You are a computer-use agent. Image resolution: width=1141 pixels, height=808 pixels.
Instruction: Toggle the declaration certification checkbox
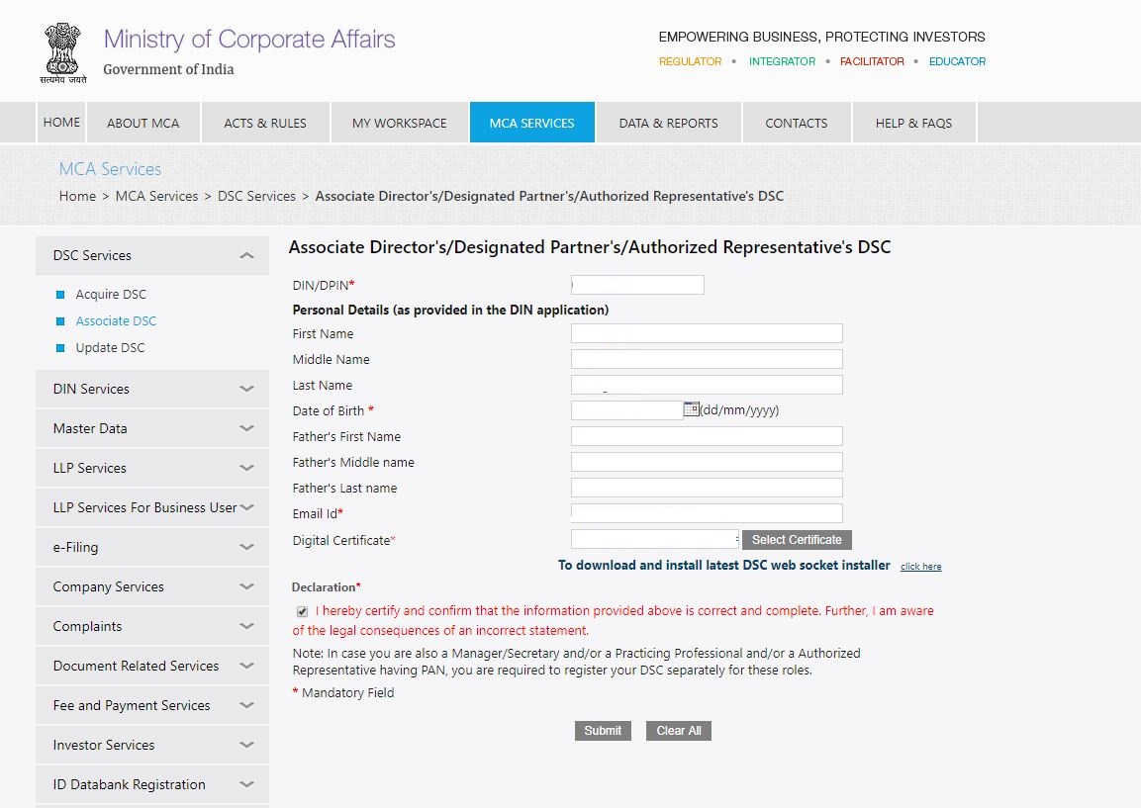[x=302, y=611]
